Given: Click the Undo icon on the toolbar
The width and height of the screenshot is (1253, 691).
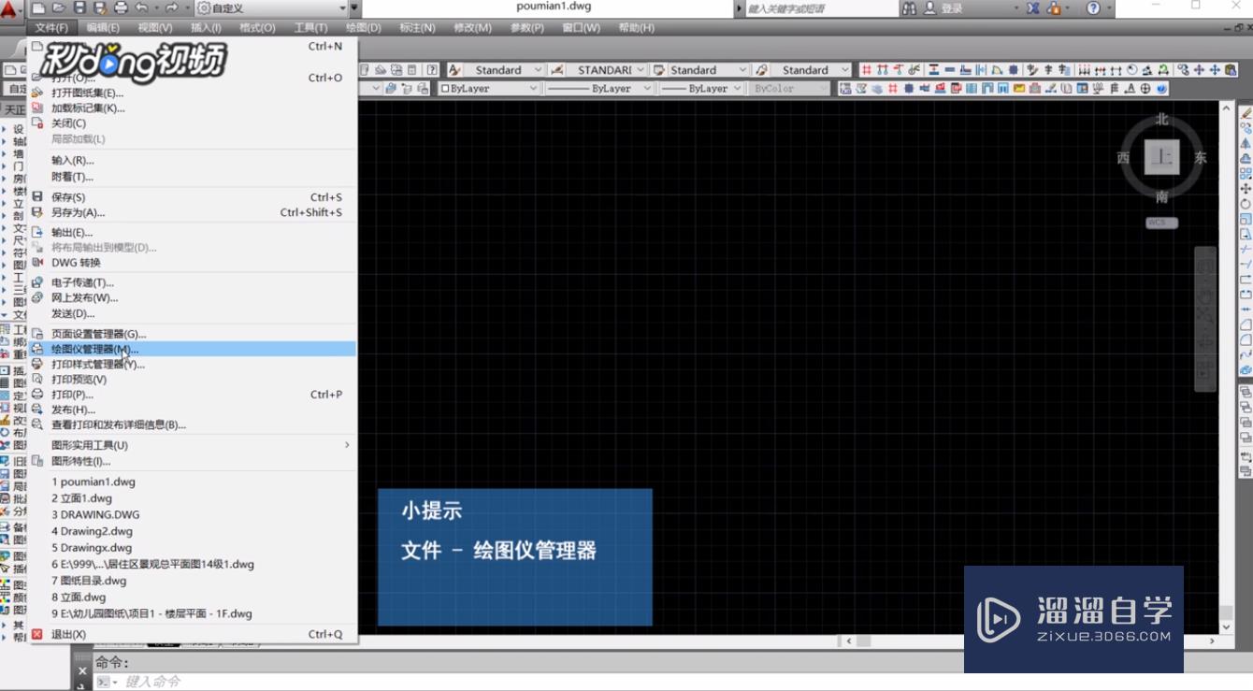Looking at the screenshot, I should click(139, 7).
